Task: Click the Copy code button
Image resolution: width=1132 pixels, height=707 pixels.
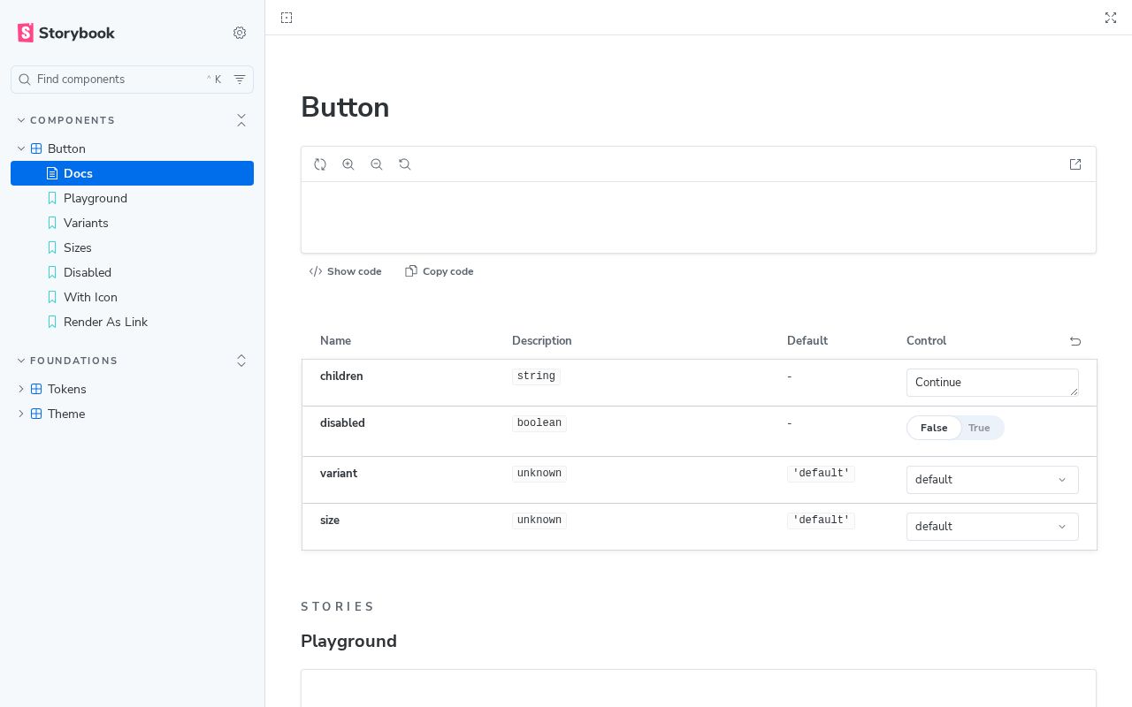Action: (440, 271)
